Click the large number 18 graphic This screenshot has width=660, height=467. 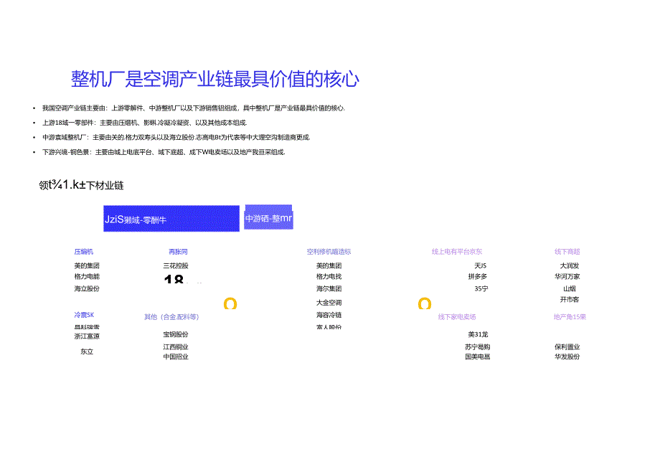174,280
